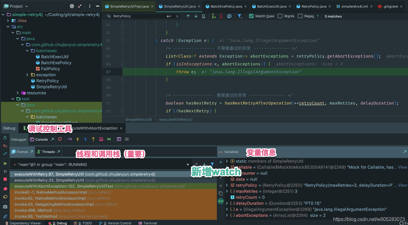Image resolution: width=408 pixels, height=225 pixels.
Task: Click yellow Step Out up-arrow icon
Action: [93, 139]
